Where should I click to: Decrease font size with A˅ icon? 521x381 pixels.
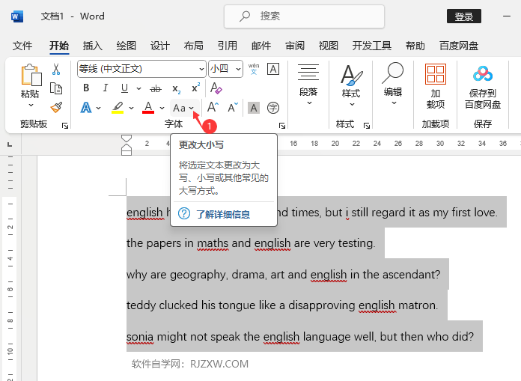[233, 107]
